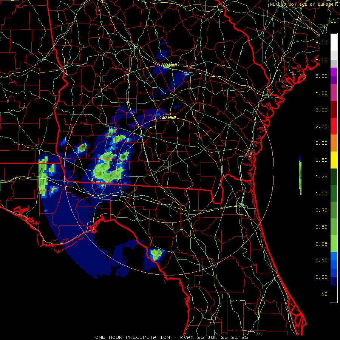
Task: Click the yellow 1.50 color scale block
Action: (334, 160)
